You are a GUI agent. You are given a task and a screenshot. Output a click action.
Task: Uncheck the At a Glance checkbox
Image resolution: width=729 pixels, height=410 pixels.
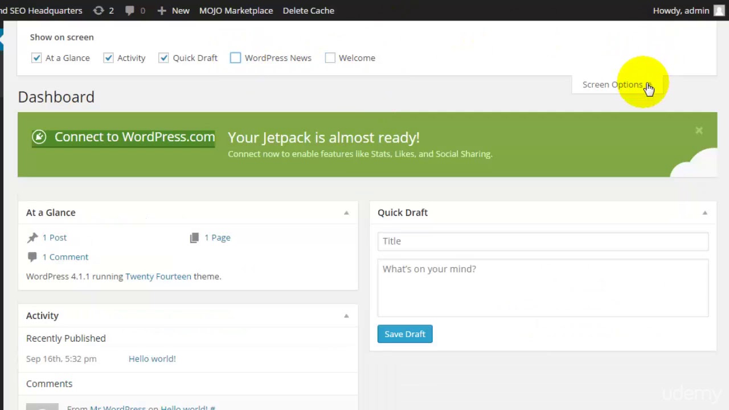[36, 58]
